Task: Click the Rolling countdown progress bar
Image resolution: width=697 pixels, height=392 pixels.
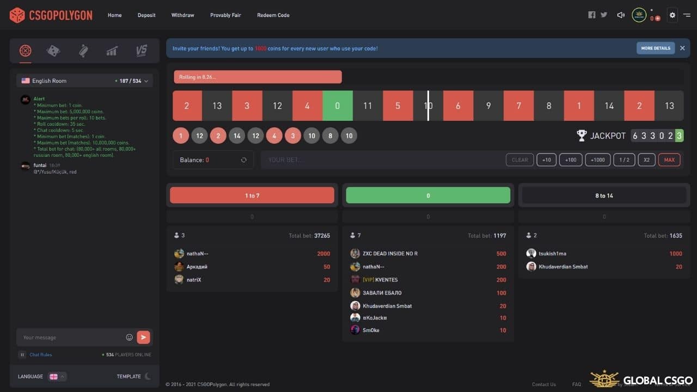Action: pos(258,77)
